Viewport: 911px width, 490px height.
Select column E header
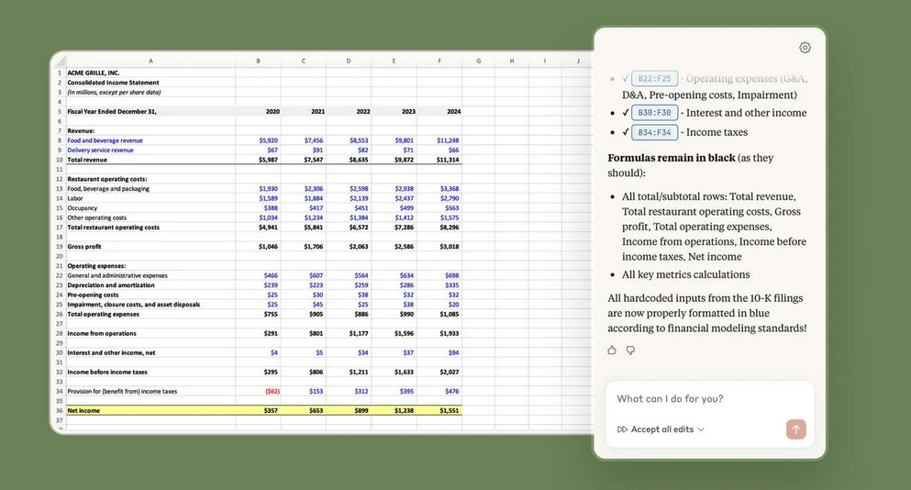point(394,61)
